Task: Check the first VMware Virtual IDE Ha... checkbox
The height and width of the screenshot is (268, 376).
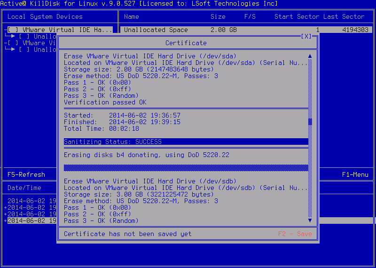Action: (13, 30)
